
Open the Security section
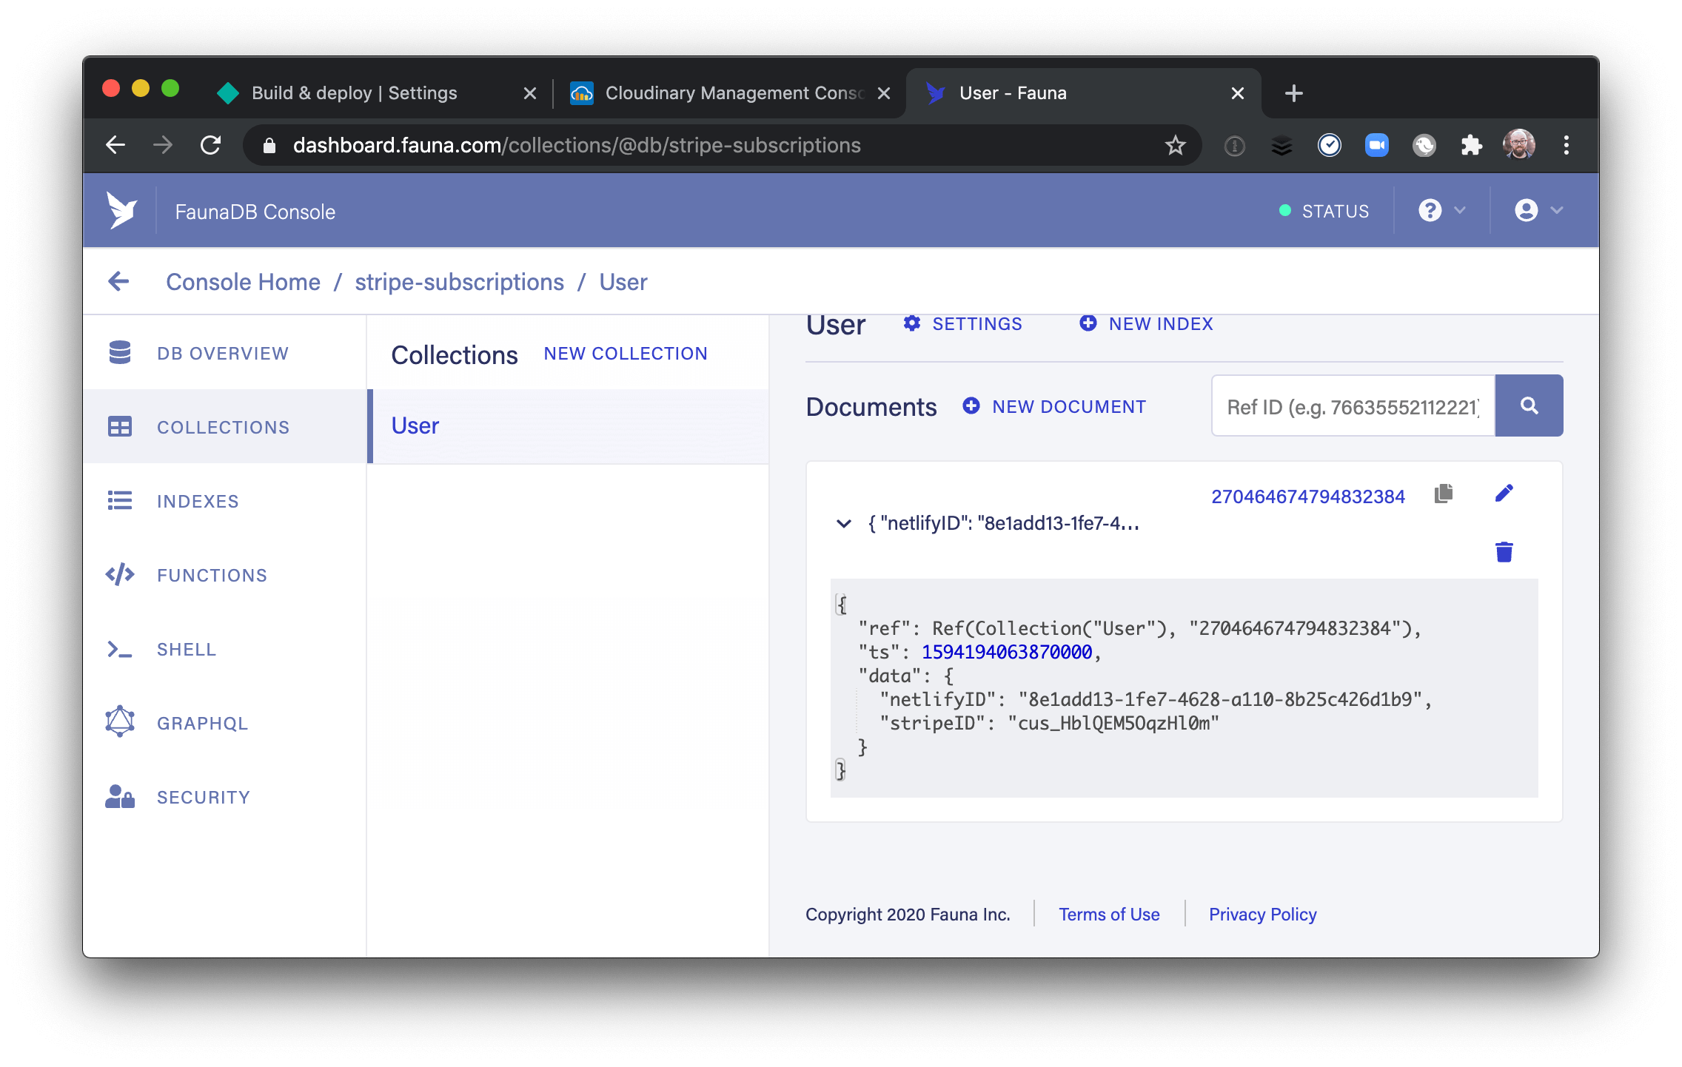(x=203, y=797)
